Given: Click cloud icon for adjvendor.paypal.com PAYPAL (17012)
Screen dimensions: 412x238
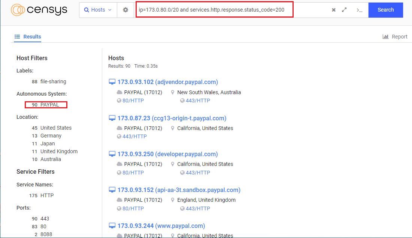Looking at the screenshot, I should [119, 92].
